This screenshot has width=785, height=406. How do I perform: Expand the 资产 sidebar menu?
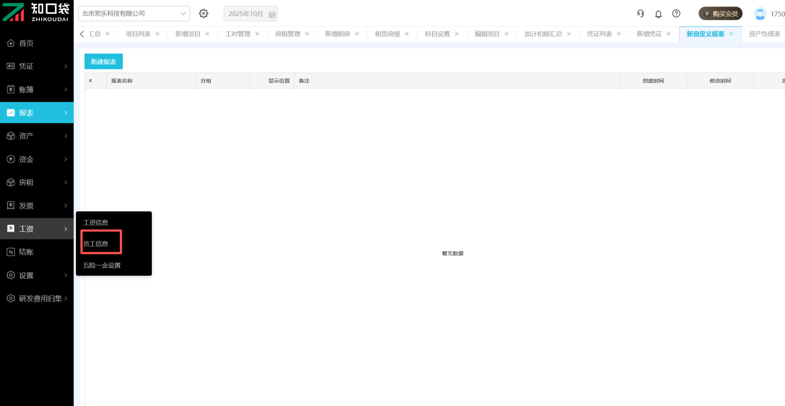[x=36, y=136]
